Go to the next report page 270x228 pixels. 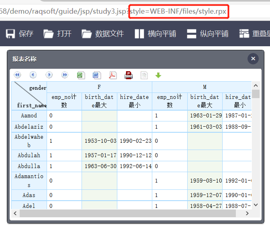49,75
